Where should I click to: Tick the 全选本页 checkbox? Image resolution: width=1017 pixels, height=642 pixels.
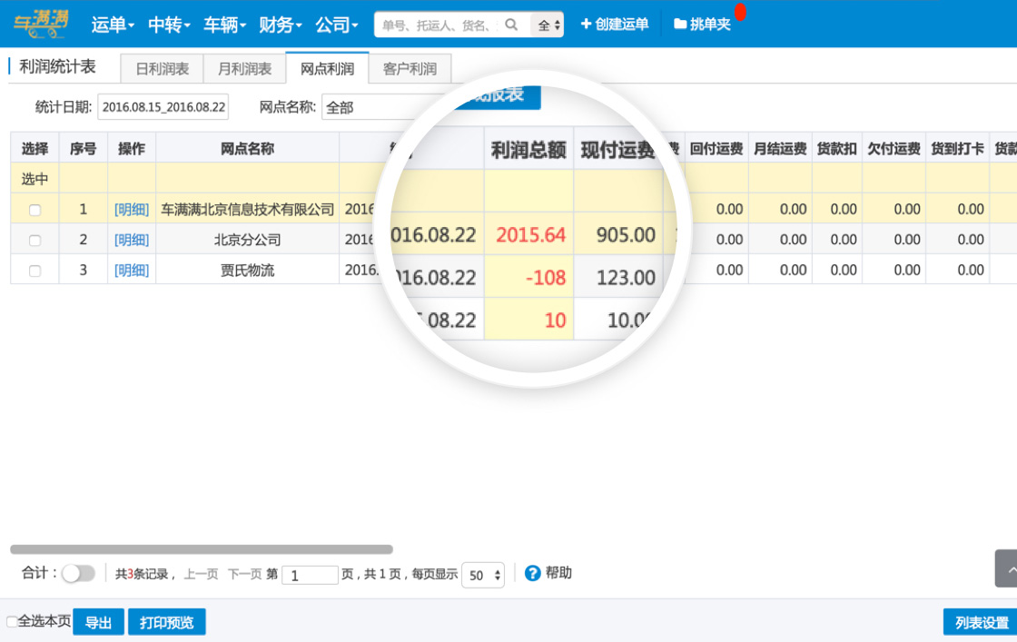click(x=12, y=622)
